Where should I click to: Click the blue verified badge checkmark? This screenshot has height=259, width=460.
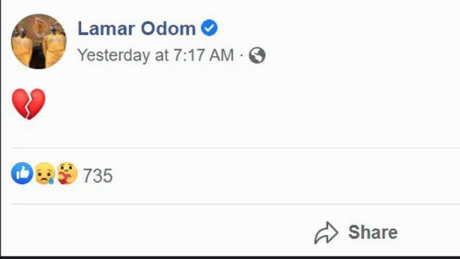point(209,28)
